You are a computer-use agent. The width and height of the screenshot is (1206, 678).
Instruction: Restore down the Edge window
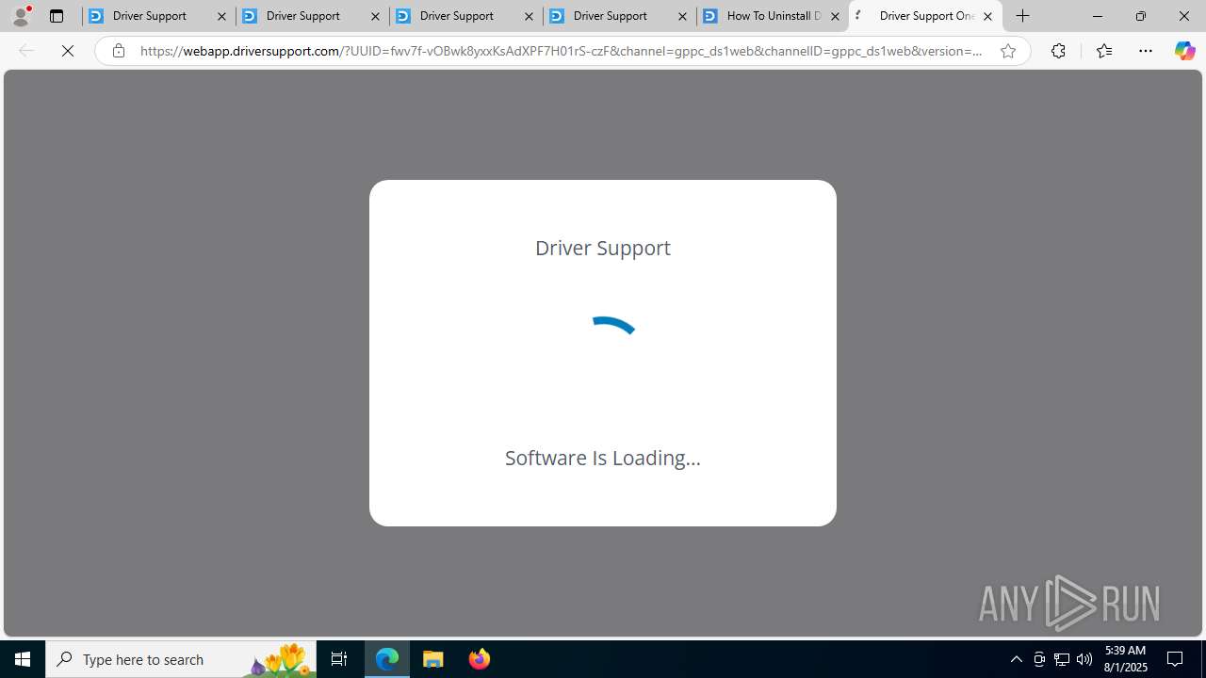1140,16
